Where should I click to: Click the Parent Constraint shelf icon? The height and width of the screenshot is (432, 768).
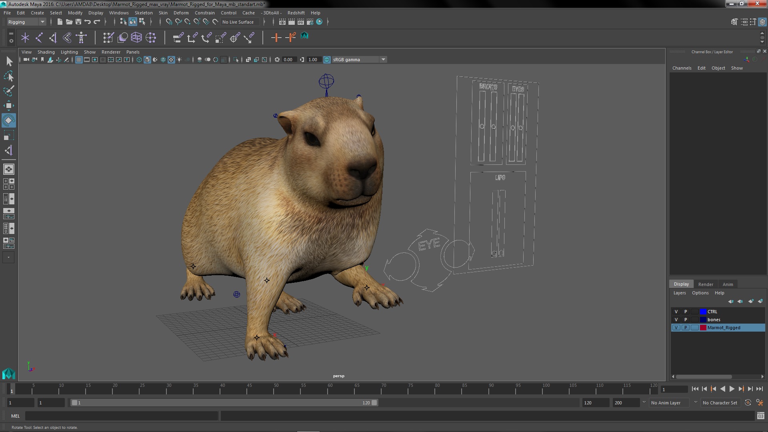point(178,38)
